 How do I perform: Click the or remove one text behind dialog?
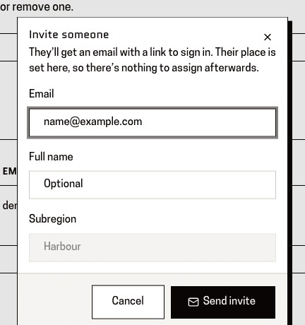37,7
